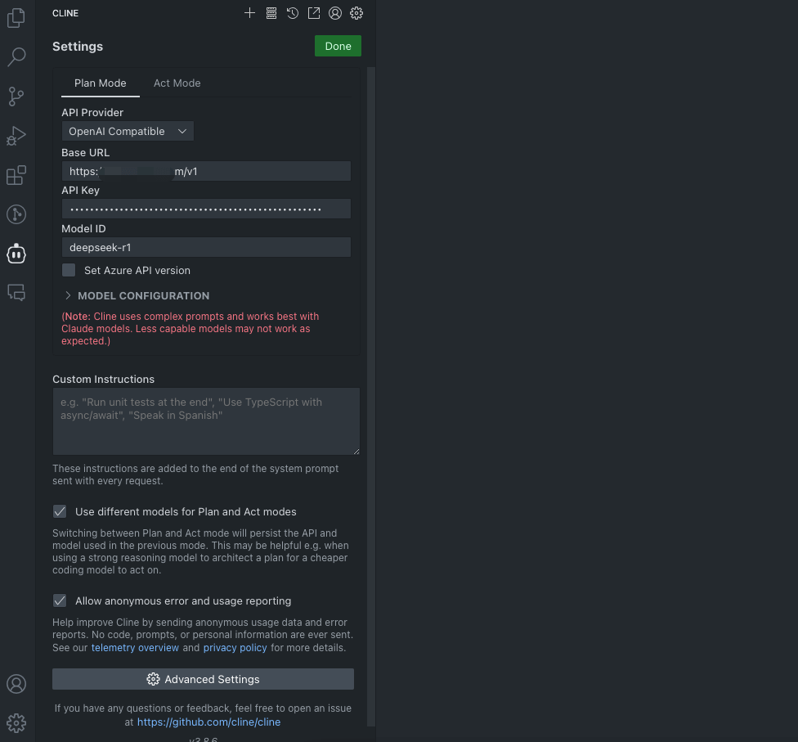Open the Extensions view icon
The image size is (798, 742).
pos(16,175)
